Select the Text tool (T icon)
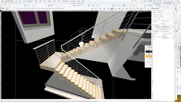The width and height of the screenshot is (181, 102). [x=176, y=12]
